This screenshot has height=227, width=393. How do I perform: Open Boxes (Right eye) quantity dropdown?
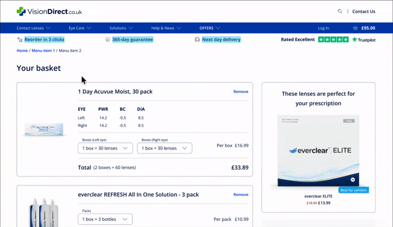164,148
